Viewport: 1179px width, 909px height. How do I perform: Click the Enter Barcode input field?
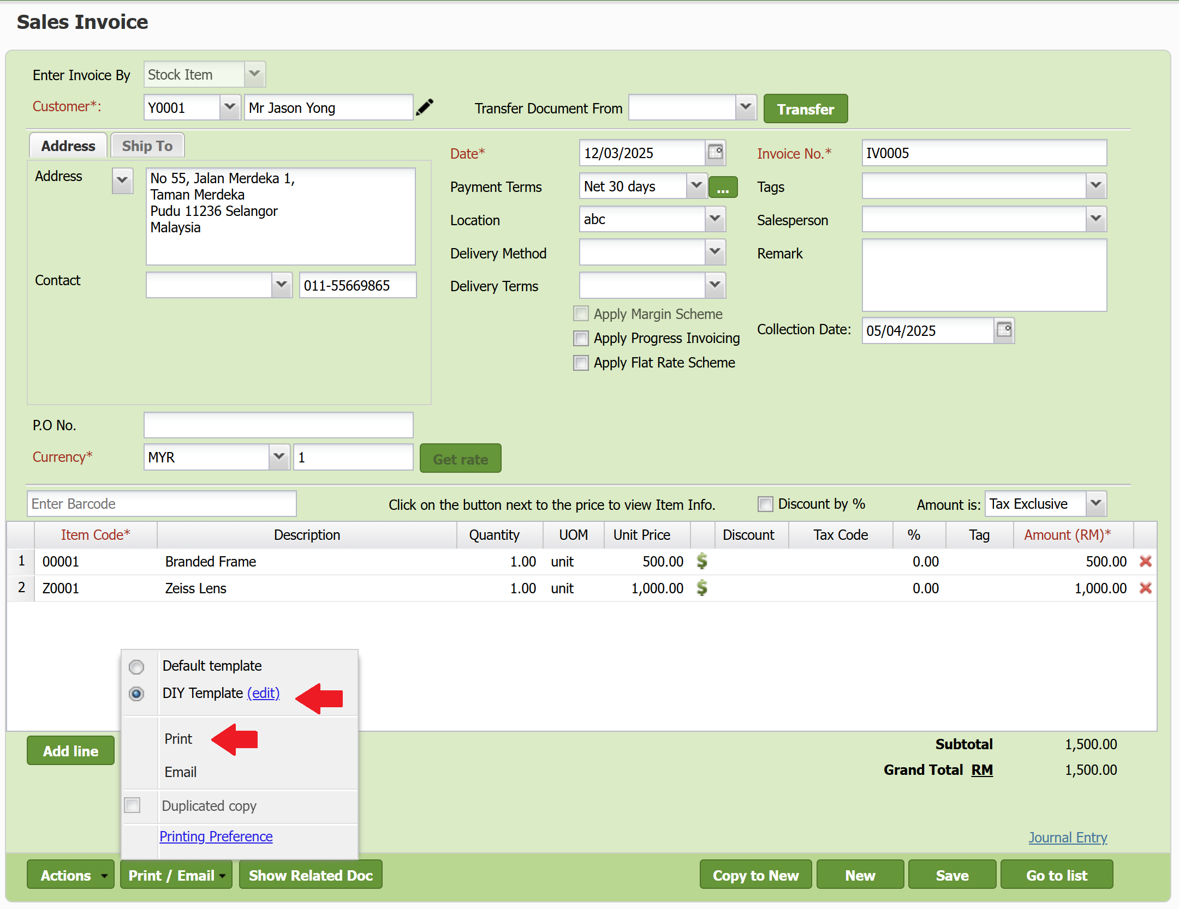click(162, 504)
